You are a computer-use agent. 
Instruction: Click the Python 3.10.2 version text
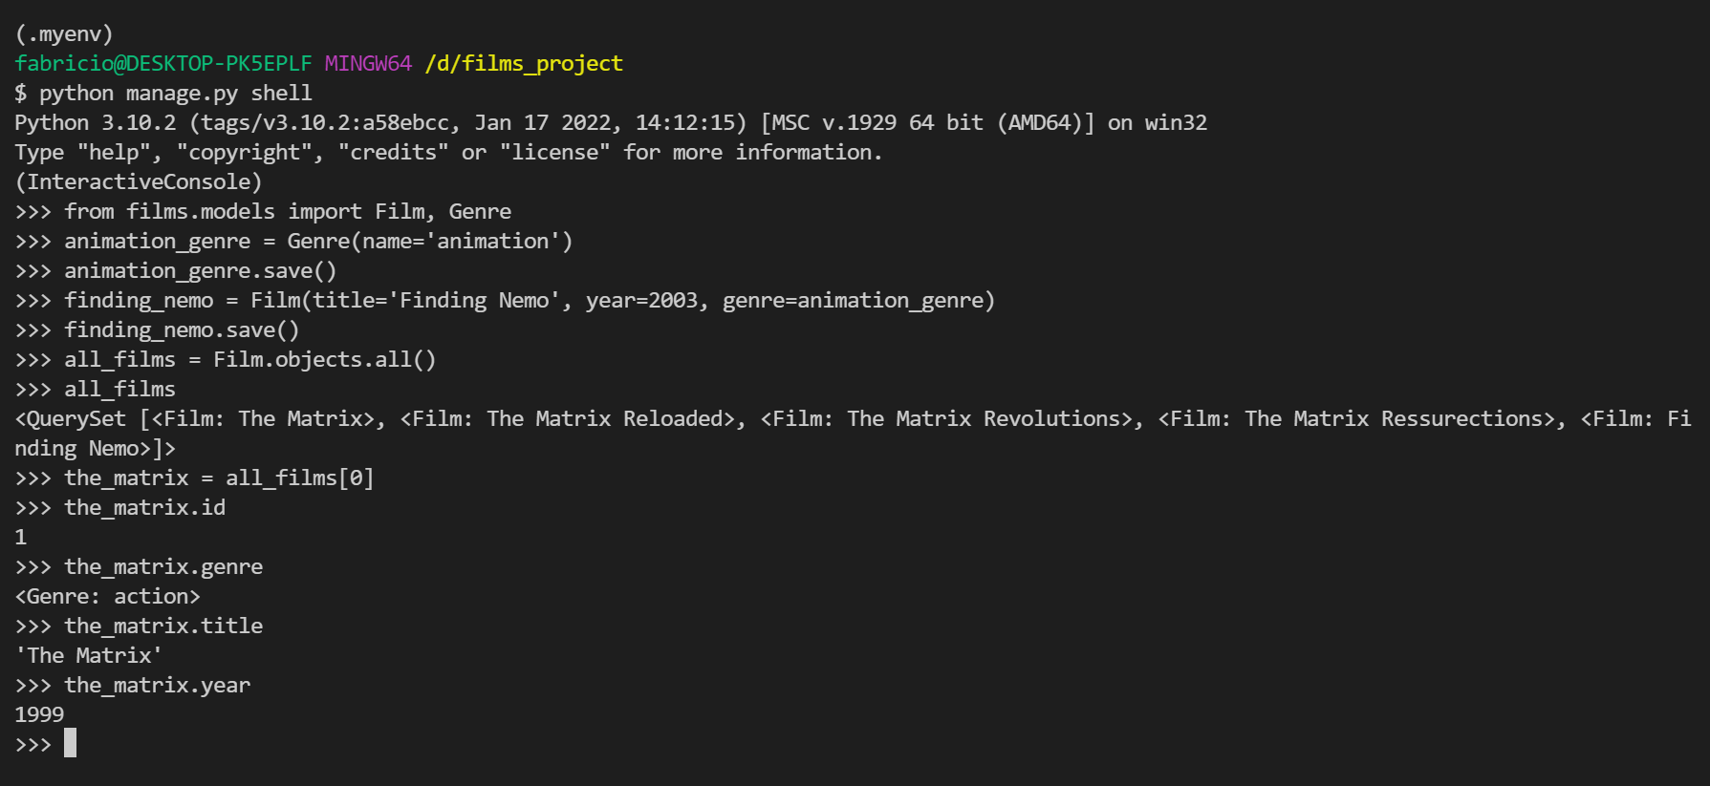[96, 122]
